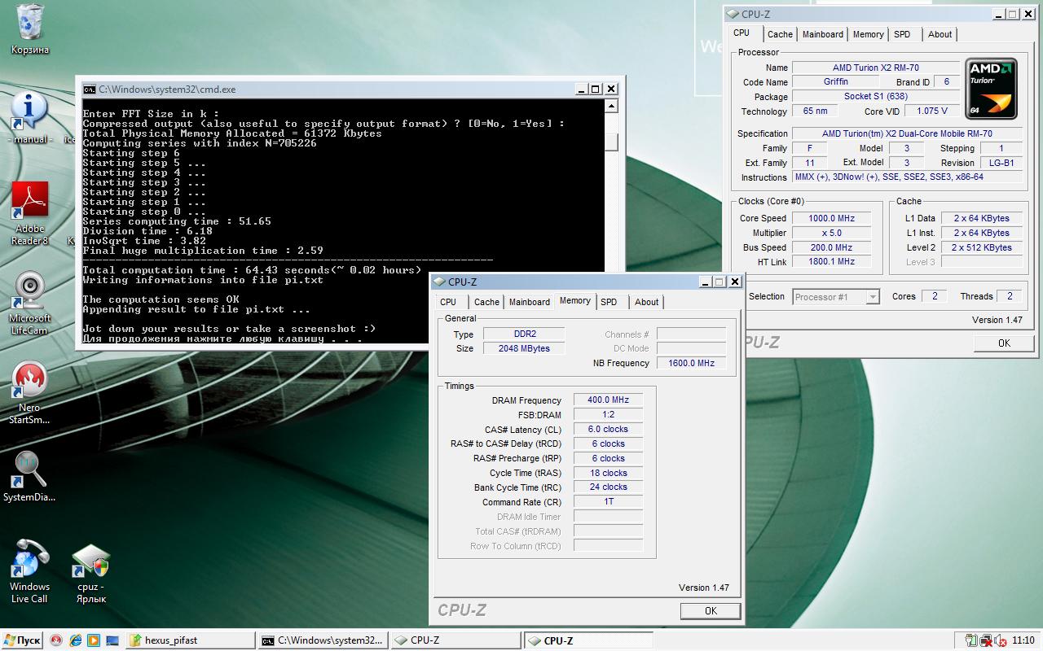The image size is (1043, 651).
Task: Minimize the cmd.exe window
Action: (580, 90)
